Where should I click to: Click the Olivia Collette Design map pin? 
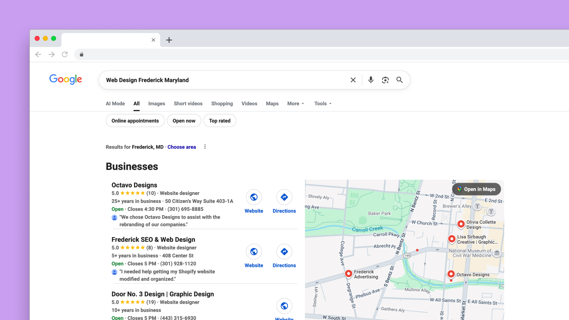[461, 224]
